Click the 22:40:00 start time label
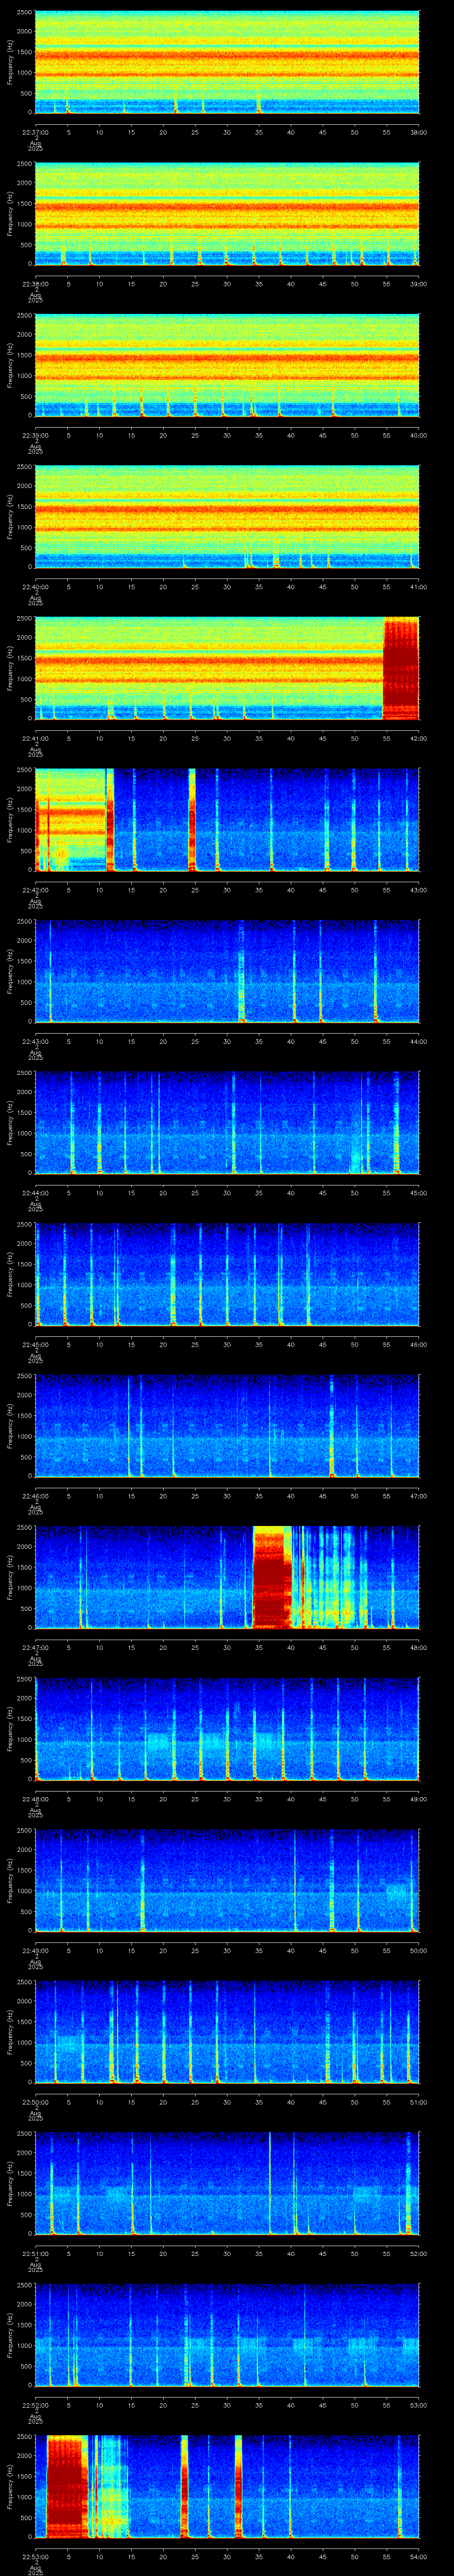 point(36,586)
